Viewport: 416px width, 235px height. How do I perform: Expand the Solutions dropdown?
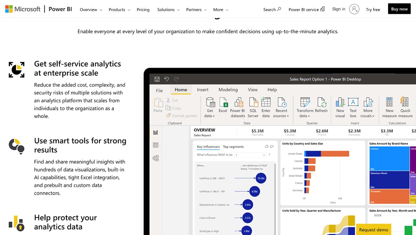pyautogui.click(x=168, y=10)
